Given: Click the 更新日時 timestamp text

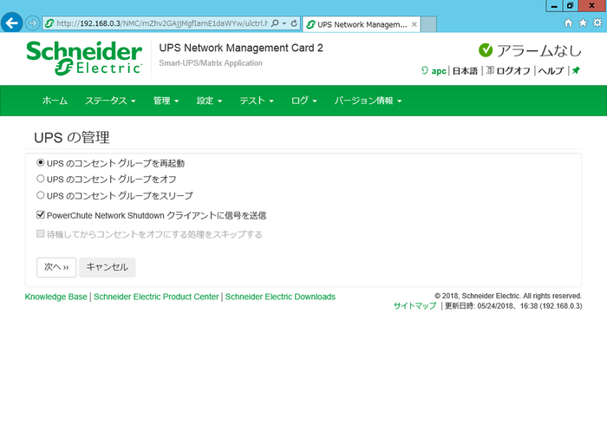Looking at the screenshot, I should (513, 306).
